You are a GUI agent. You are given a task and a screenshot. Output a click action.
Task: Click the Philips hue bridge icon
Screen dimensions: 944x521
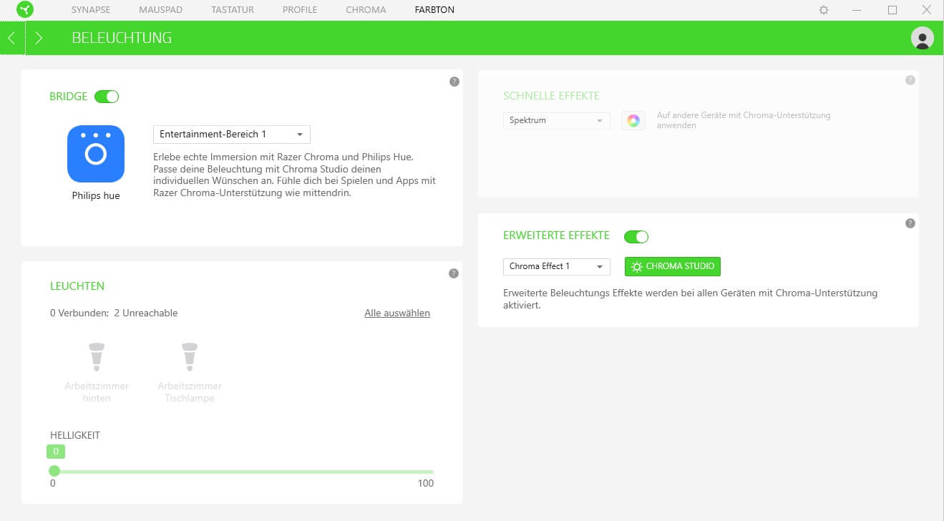pos(96,154)
